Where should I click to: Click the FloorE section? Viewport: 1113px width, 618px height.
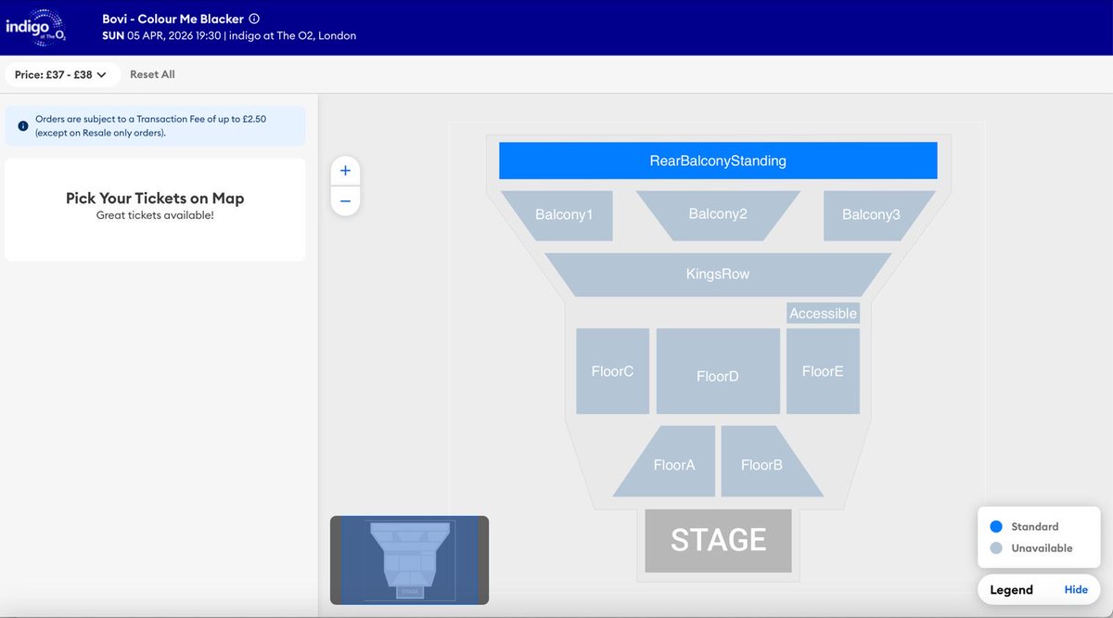coord(823,371)
